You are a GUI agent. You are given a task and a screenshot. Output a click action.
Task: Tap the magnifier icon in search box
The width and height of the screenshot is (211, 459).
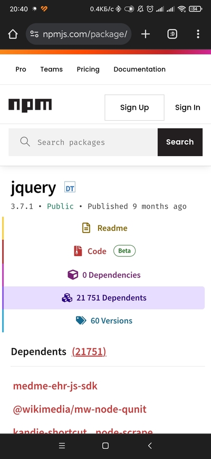[x=25, y=142]
